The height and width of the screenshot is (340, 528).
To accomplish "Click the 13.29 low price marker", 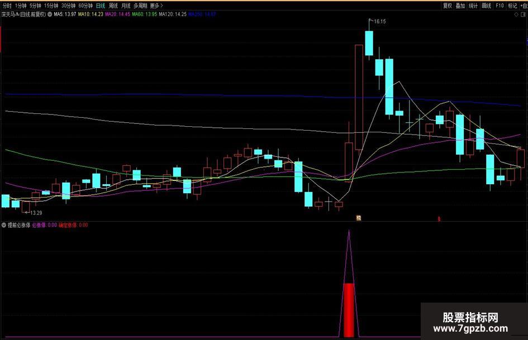I will (36, 213).
